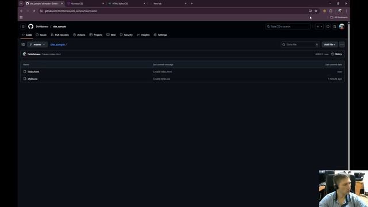Screen dimensions: 368x207
Task: Close the site_sample GitHub browser tab
Action: (x=62, y=3)
